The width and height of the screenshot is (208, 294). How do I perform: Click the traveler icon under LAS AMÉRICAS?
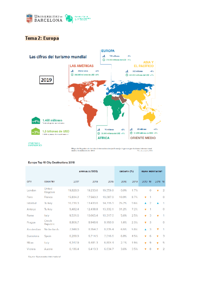(x=72, y=71)
